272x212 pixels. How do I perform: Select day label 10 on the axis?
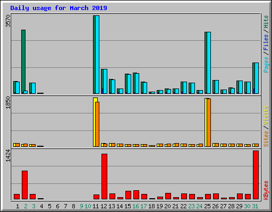tap(88, 206)
